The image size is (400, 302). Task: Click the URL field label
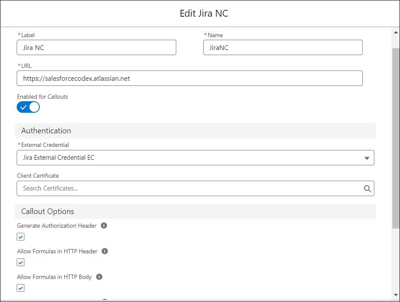coord(26,66)
